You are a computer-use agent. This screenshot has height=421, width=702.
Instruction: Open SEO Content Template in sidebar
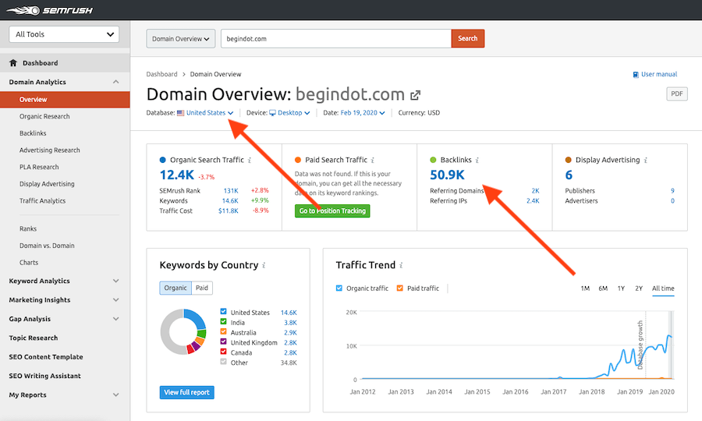pyautogui.click(x=46, y=357)
